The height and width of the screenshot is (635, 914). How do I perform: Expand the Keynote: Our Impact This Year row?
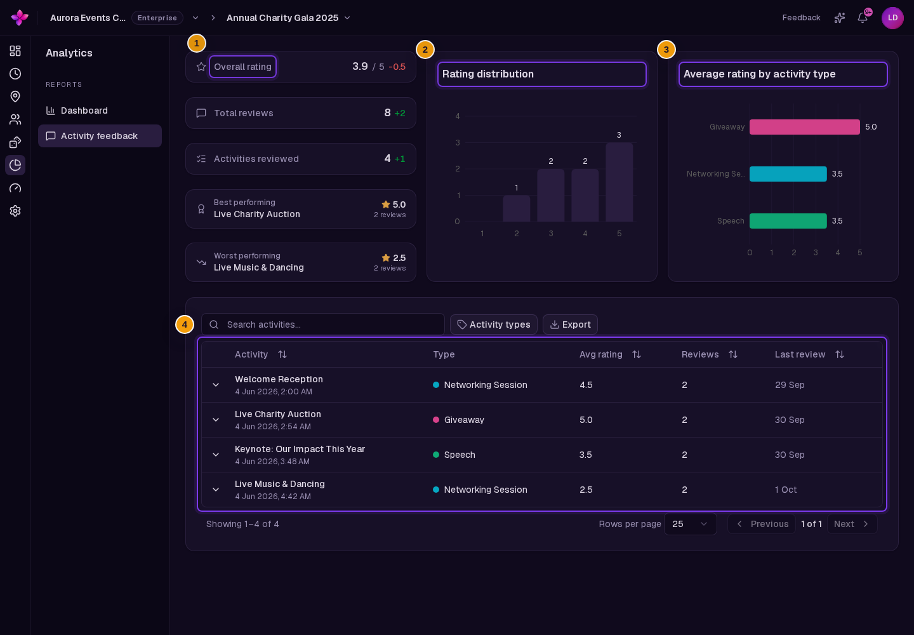click(x=216, y=455)
